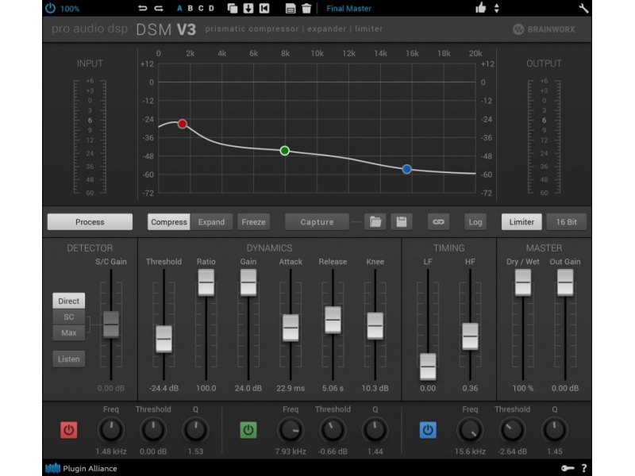
Task: Toggle the red band power button
Action: pyautogui.click(x=69, y=430)
